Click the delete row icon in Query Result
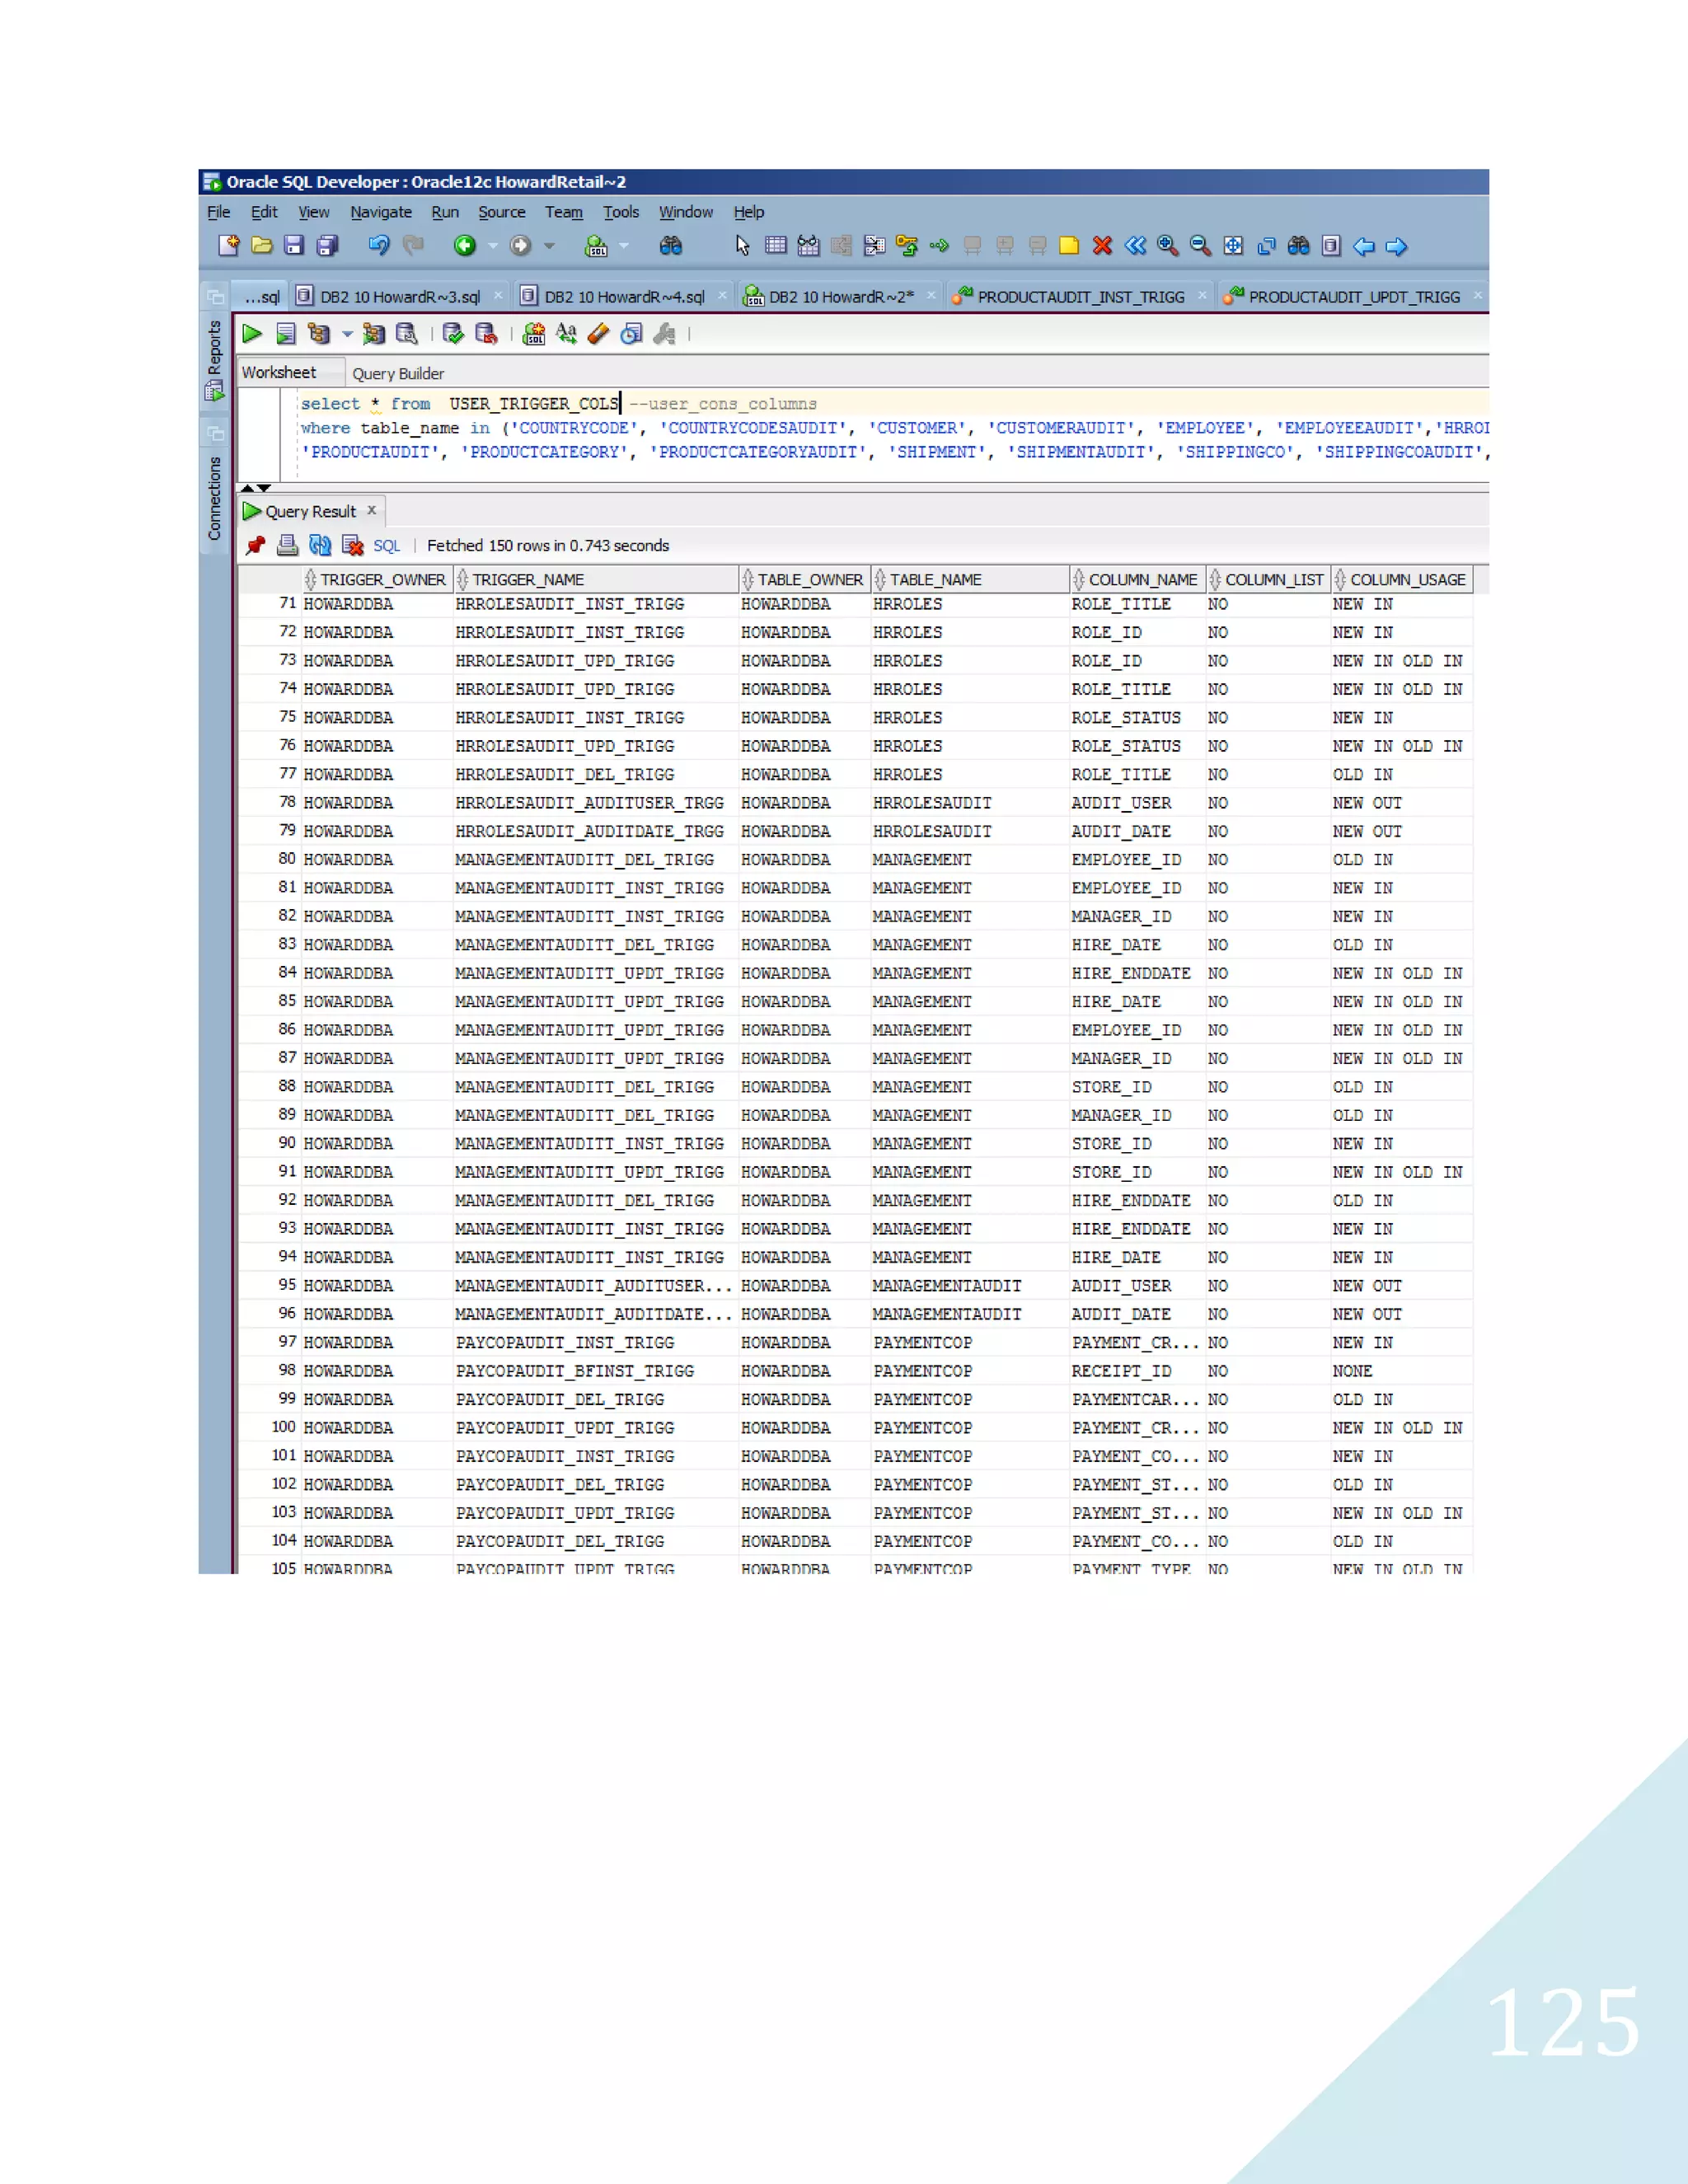This screenshot has height=2184, width=1688. (x=352, y=545)
